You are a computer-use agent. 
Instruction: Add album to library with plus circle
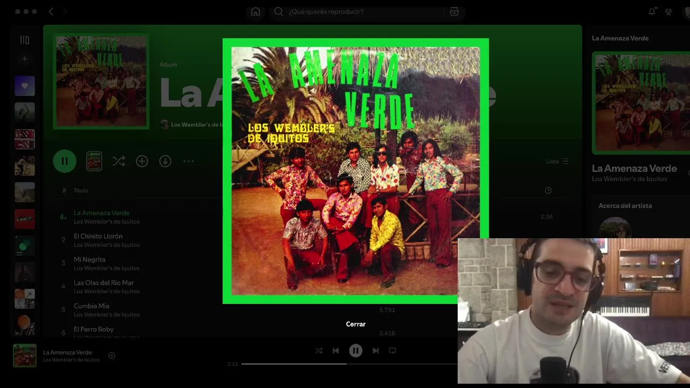(142, 161)
